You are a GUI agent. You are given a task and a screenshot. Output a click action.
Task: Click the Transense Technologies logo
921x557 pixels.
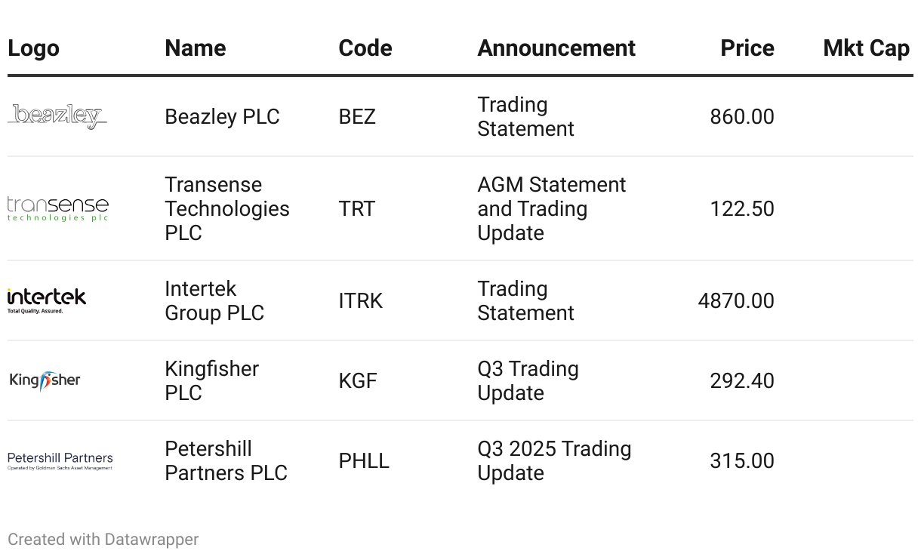(58, 208)
